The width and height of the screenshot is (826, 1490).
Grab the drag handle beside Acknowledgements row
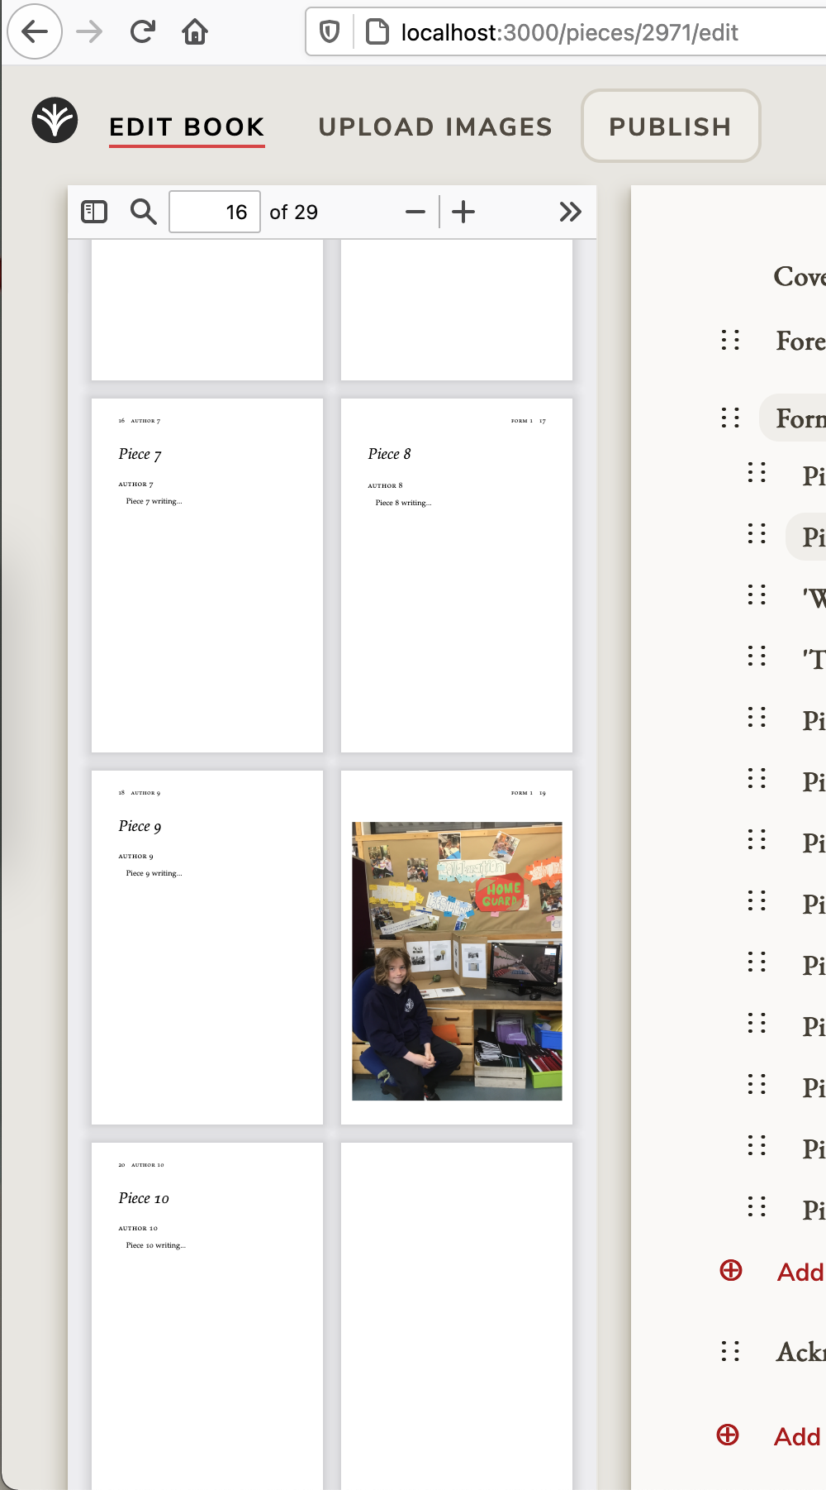[730, 1351]
